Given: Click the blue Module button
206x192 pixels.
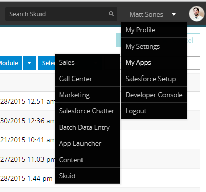Looking at the screenshot, I should 11,63.
